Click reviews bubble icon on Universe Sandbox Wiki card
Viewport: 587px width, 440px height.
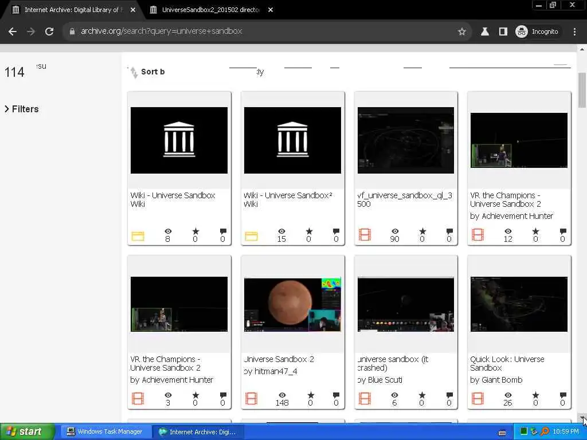coord(223,231)
